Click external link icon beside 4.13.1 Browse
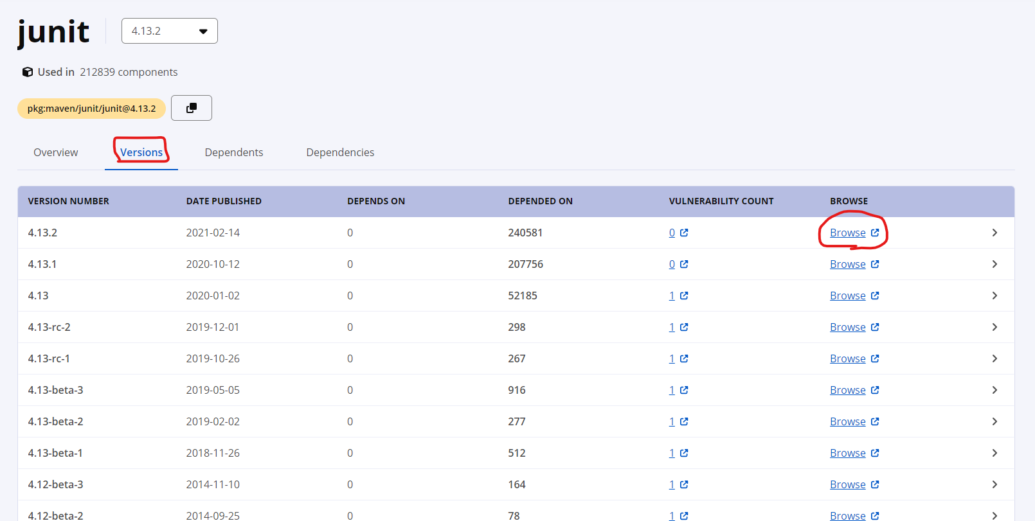The image size is (1035, 521). (875, 264)
